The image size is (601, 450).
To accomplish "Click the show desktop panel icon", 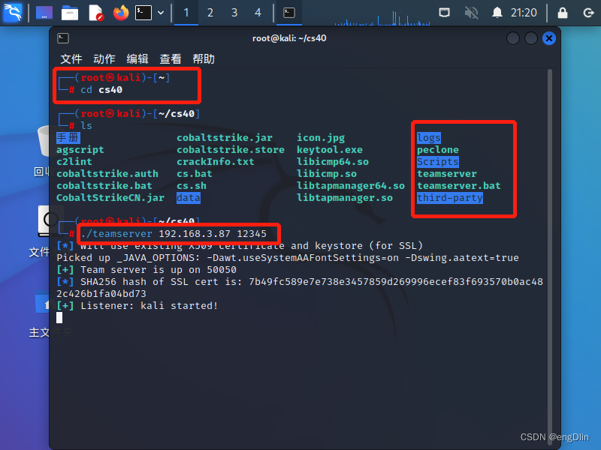I will point(44,13).
